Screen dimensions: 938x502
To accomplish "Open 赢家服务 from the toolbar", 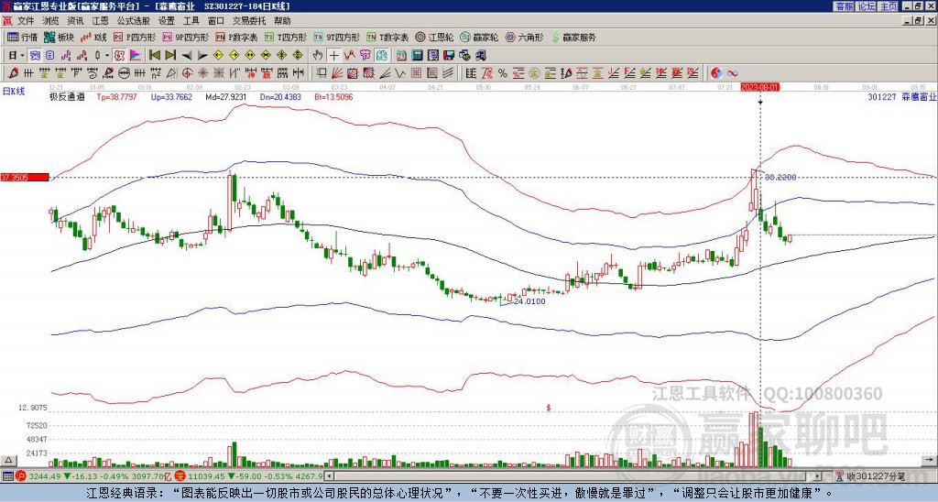I will 573,37.
